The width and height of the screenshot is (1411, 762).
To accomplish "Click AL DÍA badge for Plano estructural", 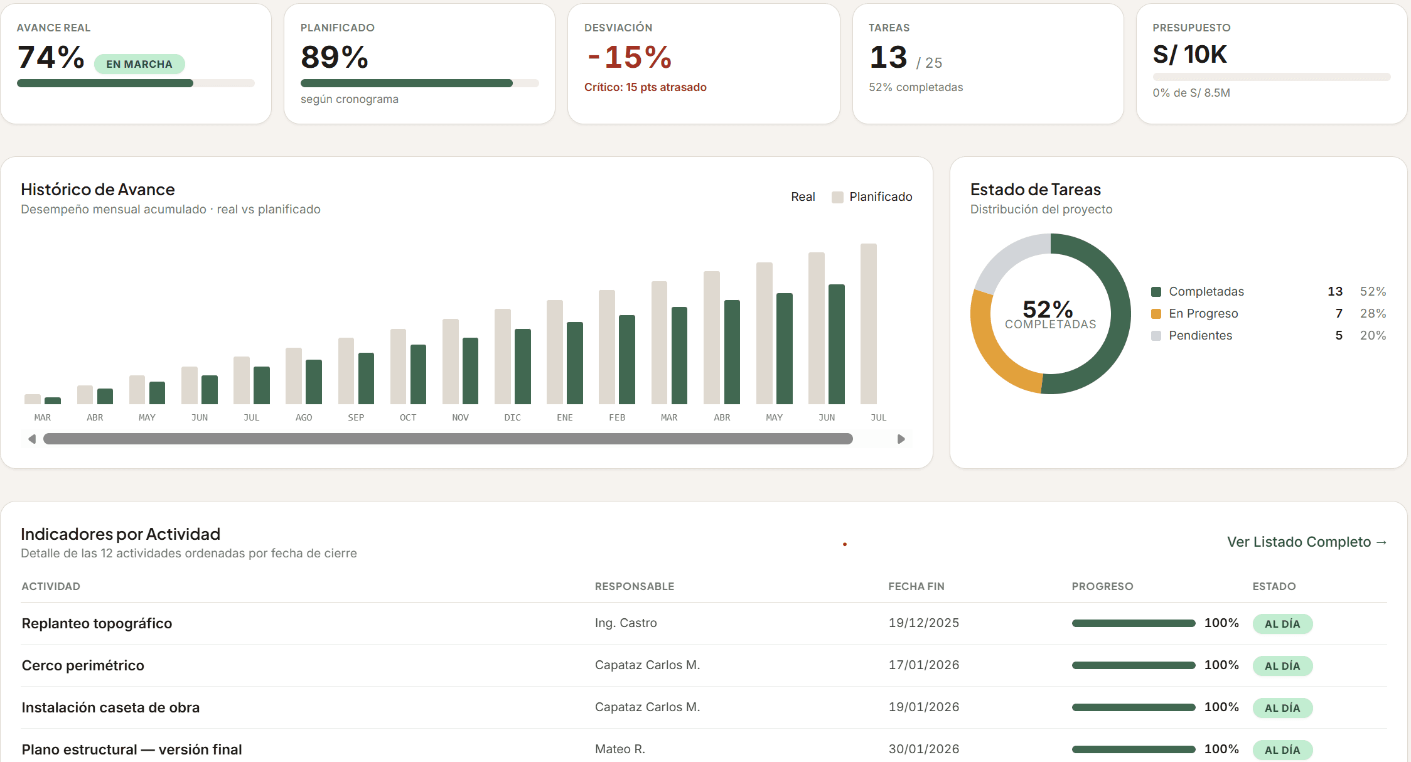I will [1282, 750].
